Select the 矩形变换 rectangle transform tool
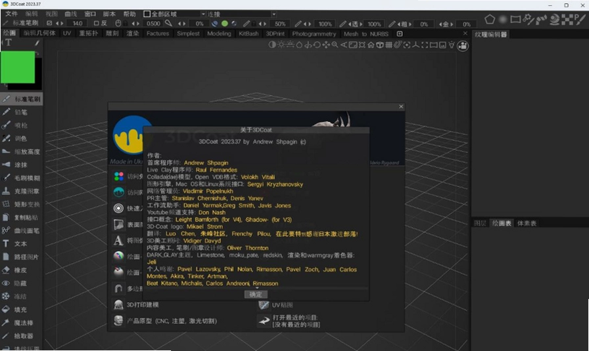This screenshot has width=589, height=351. pos(20,204)
